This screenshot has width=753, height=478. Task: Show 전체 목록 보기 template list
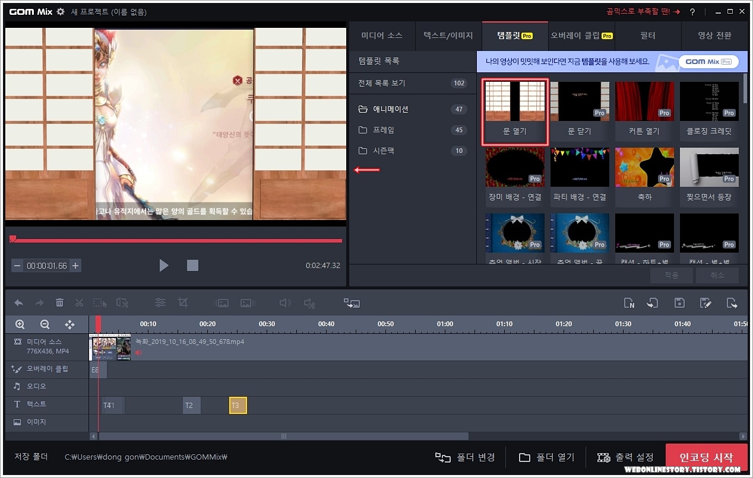pyautogui.click(x=413, y=83)
